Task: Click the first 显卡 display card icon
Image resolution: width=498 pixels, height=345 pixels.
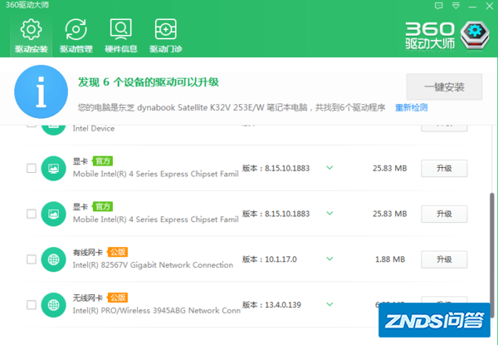Action: click(53, 168)
